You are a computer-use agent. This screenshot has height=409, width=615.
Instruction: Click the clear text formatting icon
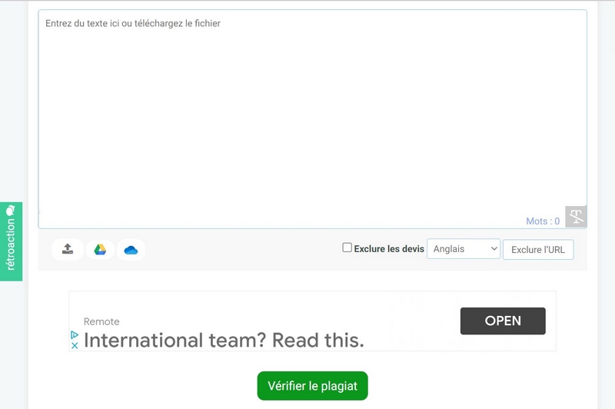(x=576, y=217)
